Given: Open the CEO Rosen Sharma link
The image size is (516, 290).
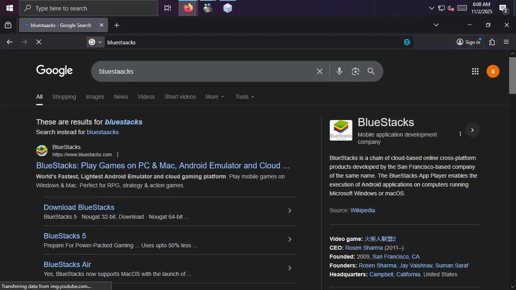Looking at the screenshot, I should (364, 248).
